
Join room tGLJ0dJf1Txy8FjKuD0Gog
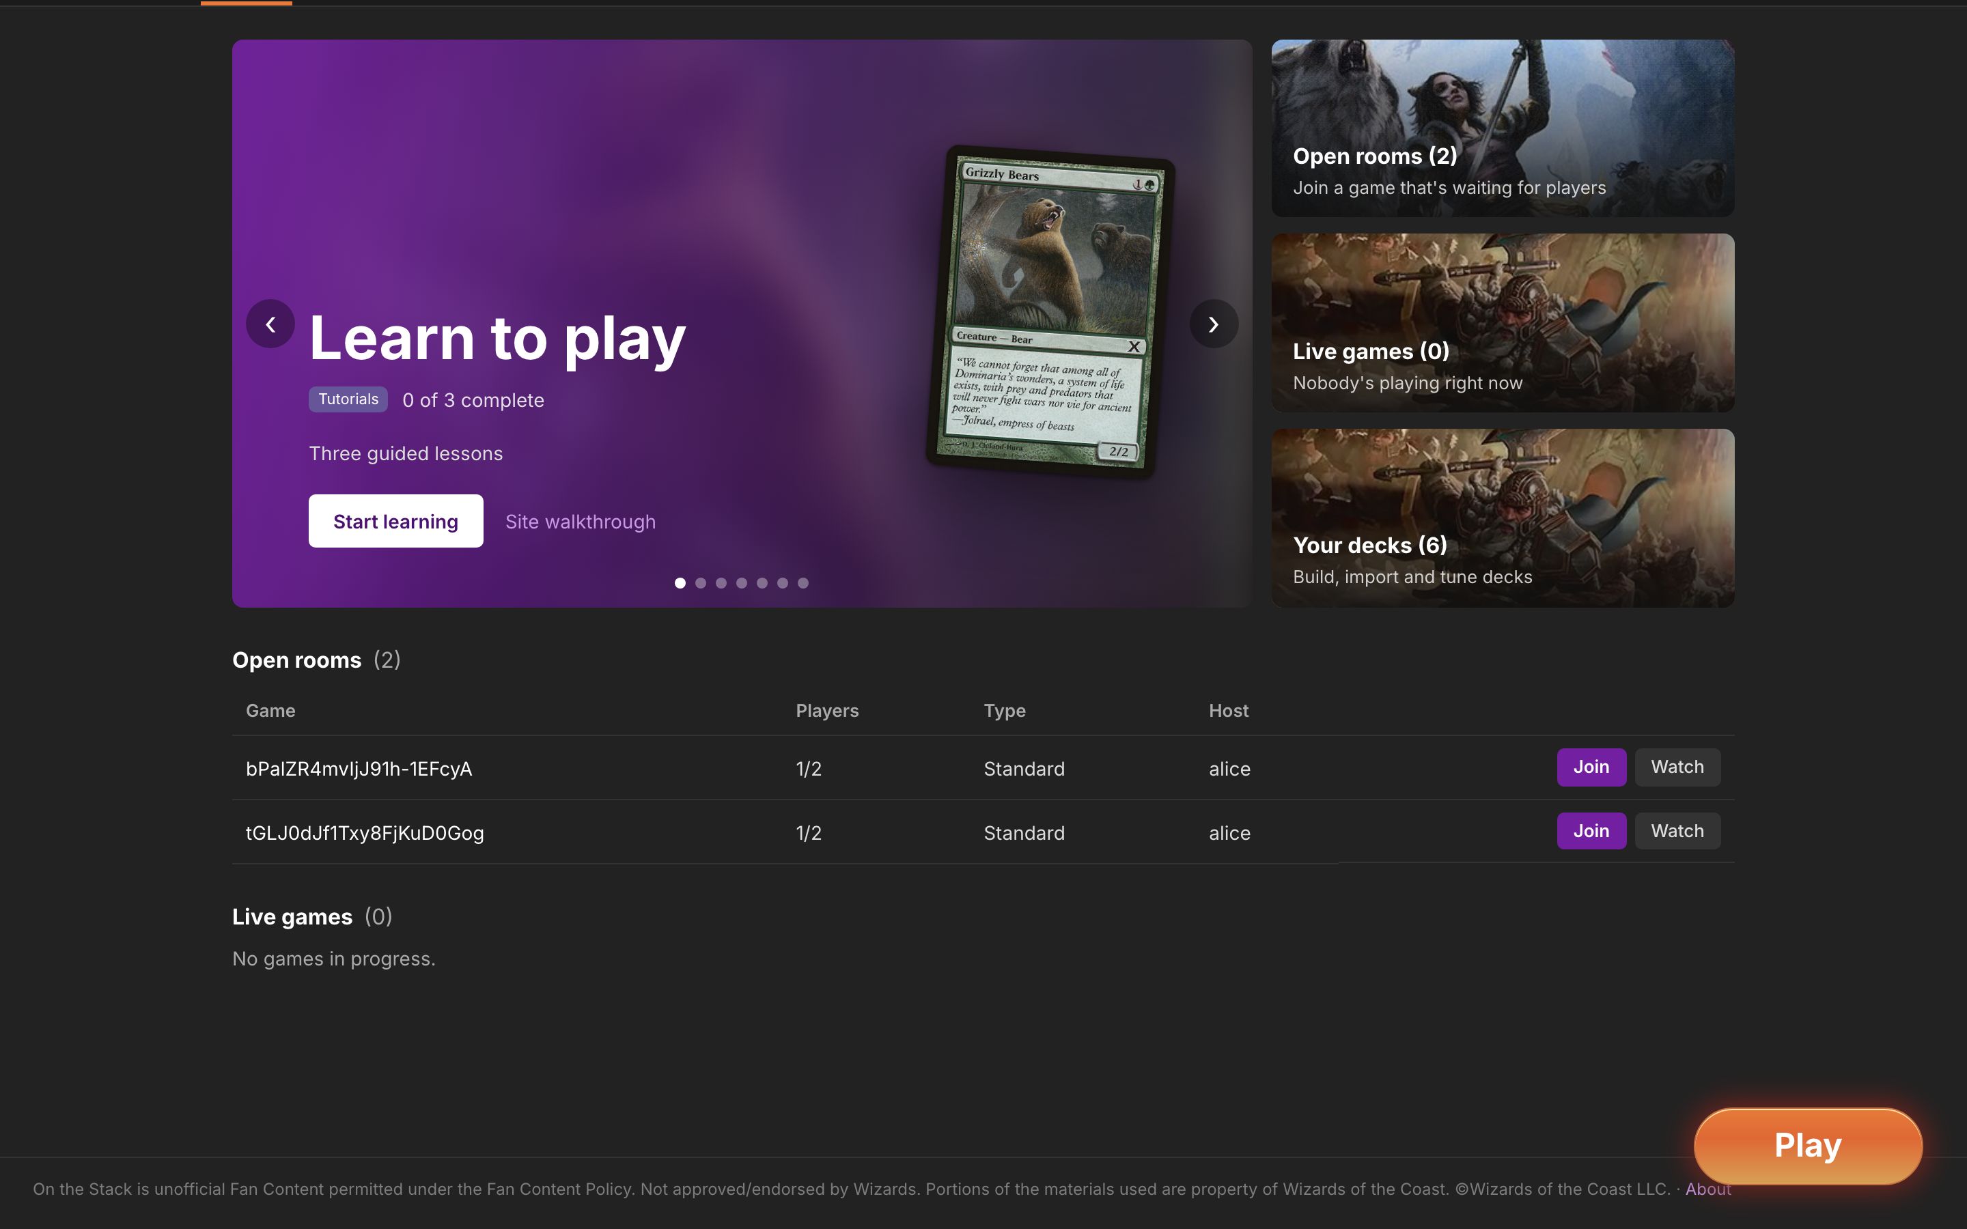pos(1591,831)
